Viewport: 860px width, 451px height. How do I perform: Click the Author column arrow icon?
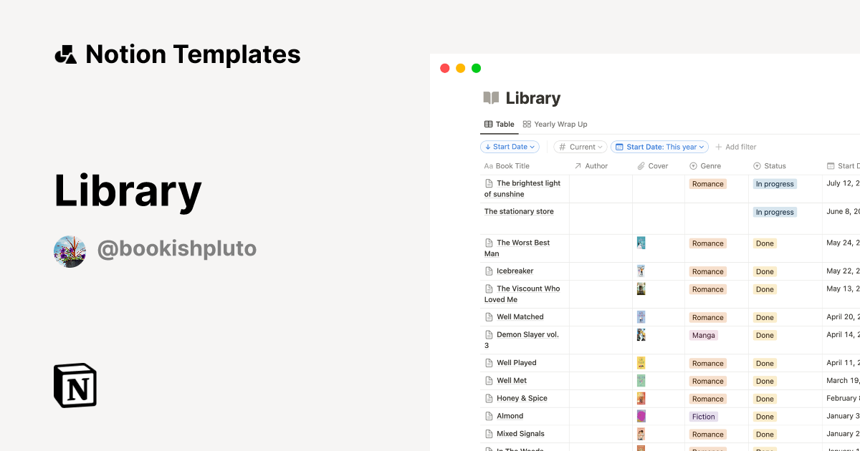coord(578,165)
